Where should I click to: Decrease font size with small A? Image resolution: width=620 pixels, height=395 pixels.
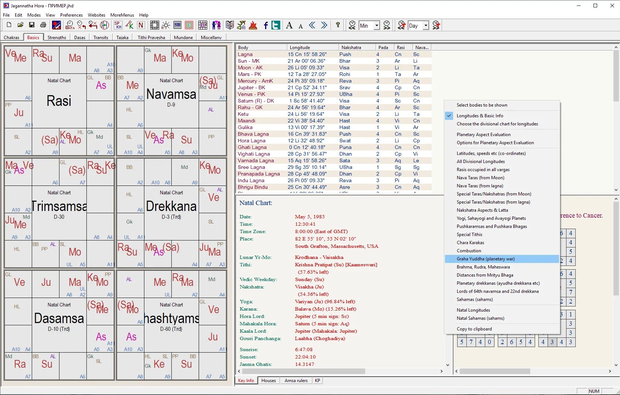click(x=301, y=26)
